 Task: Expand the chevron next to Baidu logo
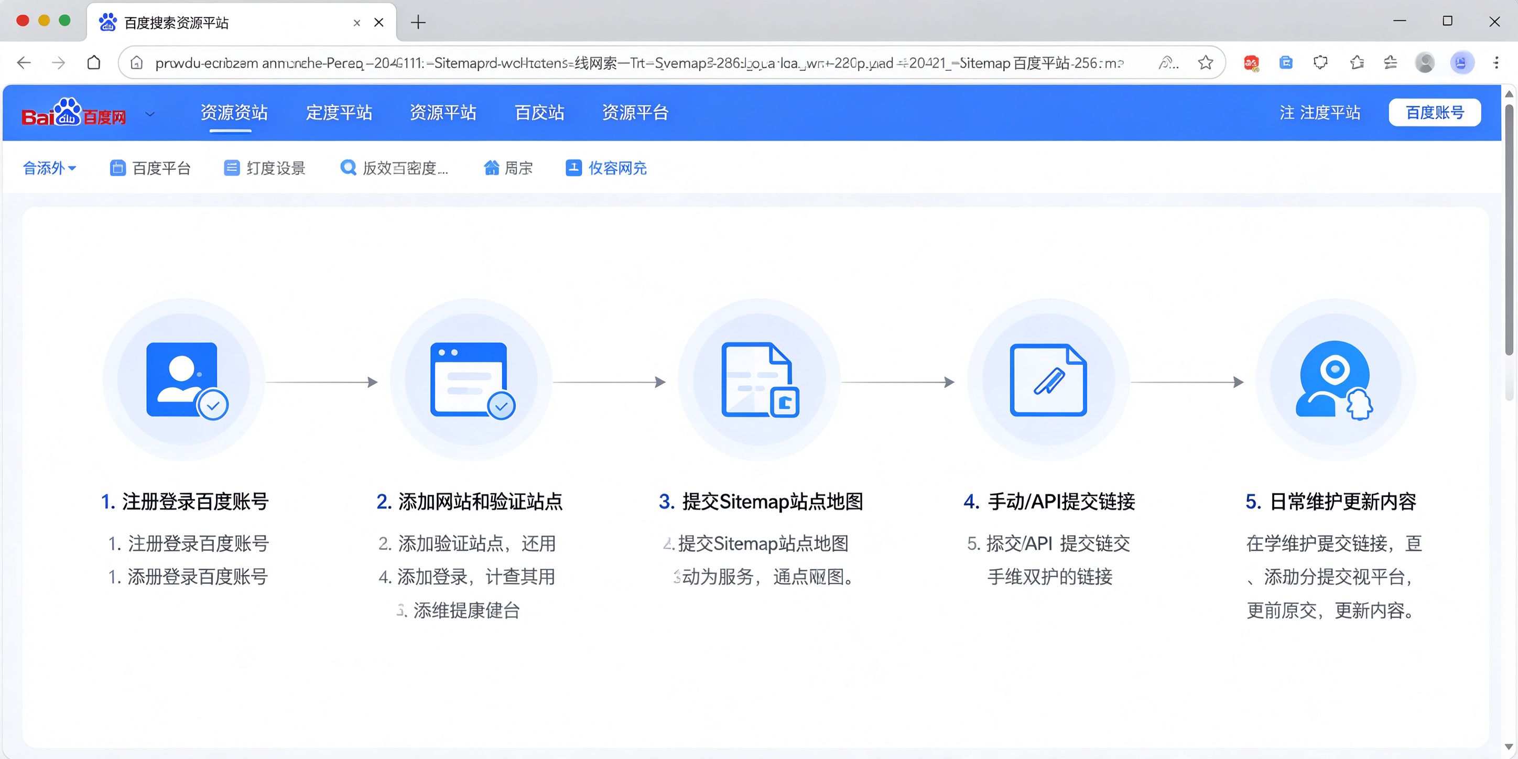point(150,114)
